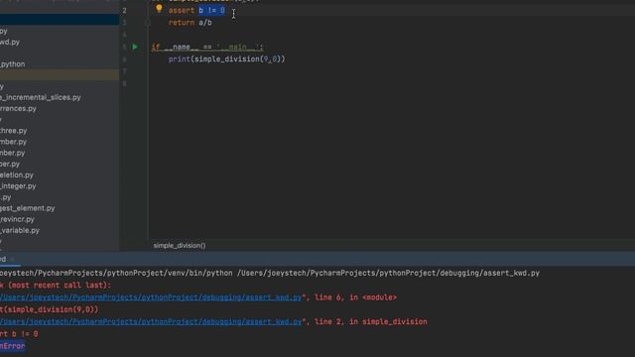Open file ending "nber.py" in tree
This screenshot has height=357, width=635.
point(12,153)
